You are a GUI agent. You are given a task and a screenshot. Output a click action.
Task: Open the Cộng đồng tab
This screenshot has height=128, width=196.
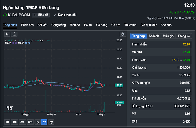pyautogui.click(x=59, y=25)
